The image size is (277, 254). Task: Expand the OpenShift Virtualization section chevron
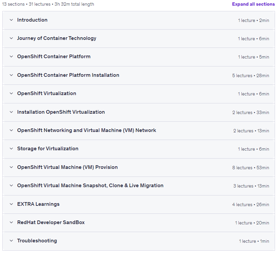pos(11,93)
